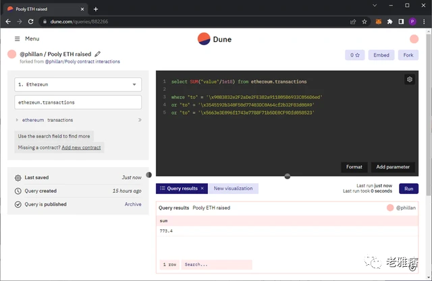Open Extensions puzzle icon

389,22
